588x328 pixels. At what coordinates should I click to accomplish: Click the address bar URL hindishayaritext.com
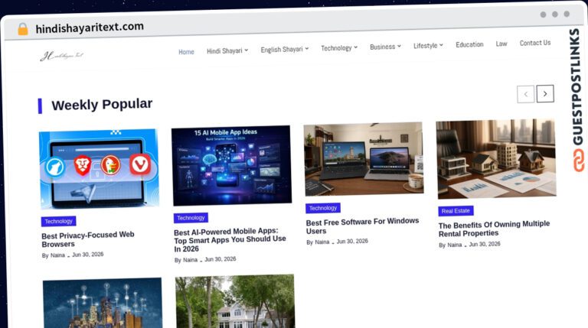(90, 28)
